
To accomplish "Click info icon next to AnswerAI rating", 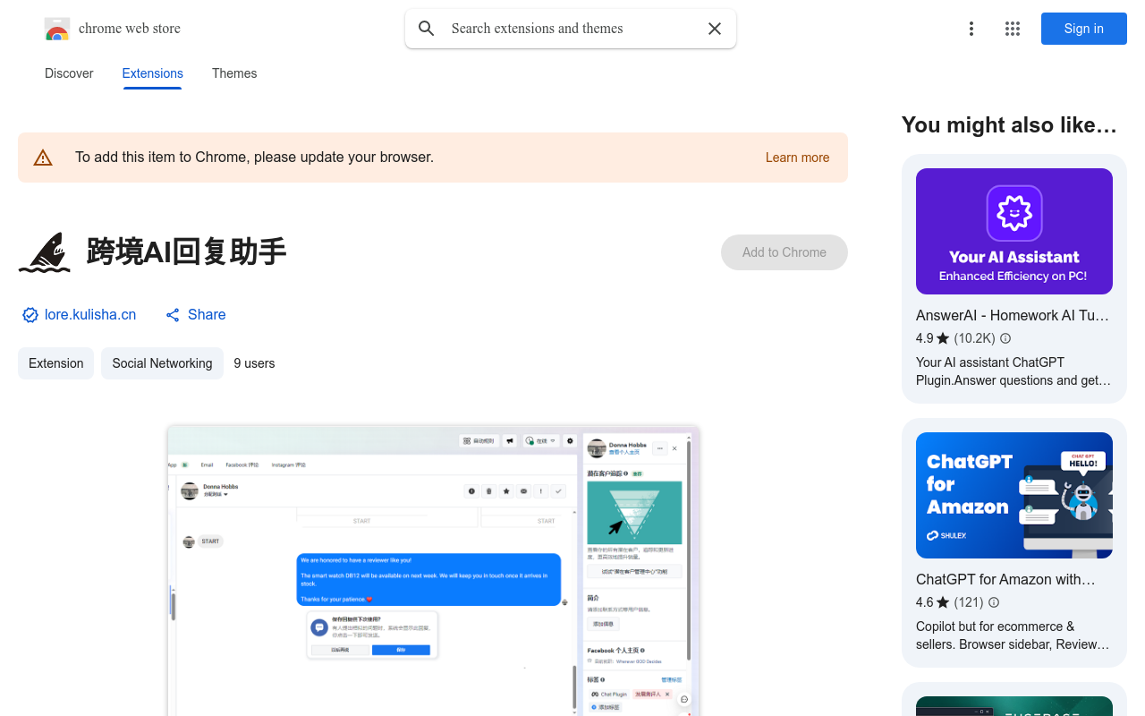I will click(1005, 338).
